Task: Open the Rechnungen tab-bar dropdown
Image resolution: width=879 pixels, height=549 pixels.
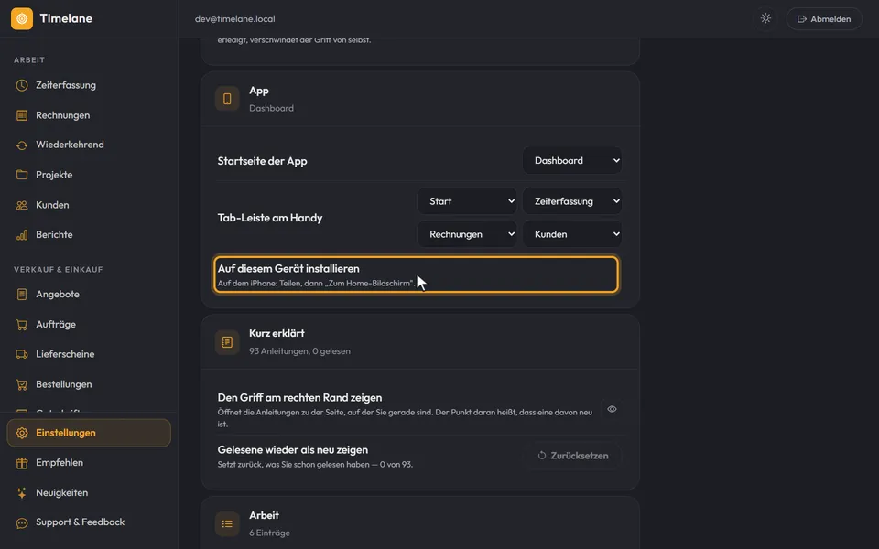Action: [x=467, y=234]
